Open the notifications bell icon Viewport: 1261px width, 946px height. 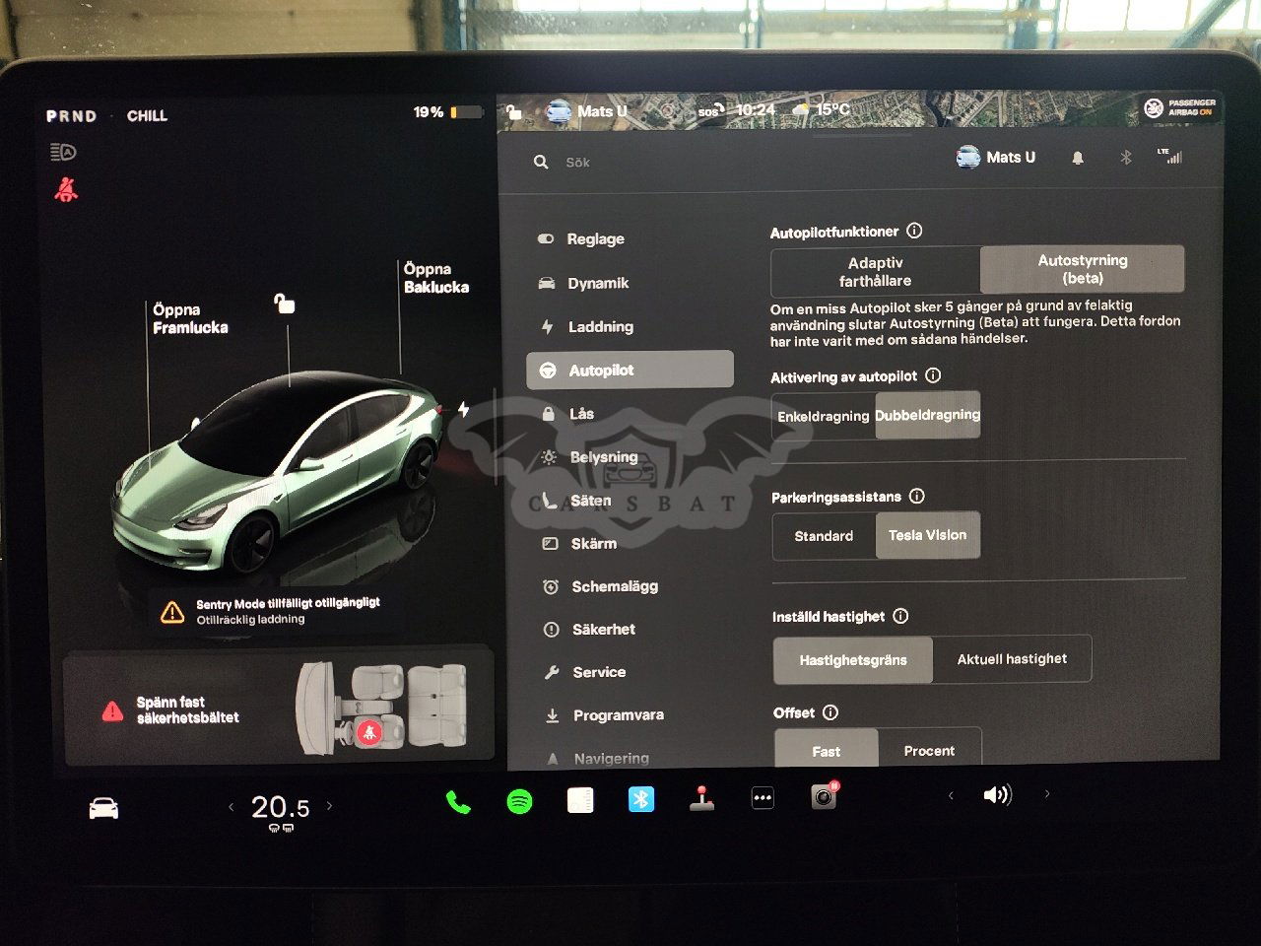pos(1078,158)
